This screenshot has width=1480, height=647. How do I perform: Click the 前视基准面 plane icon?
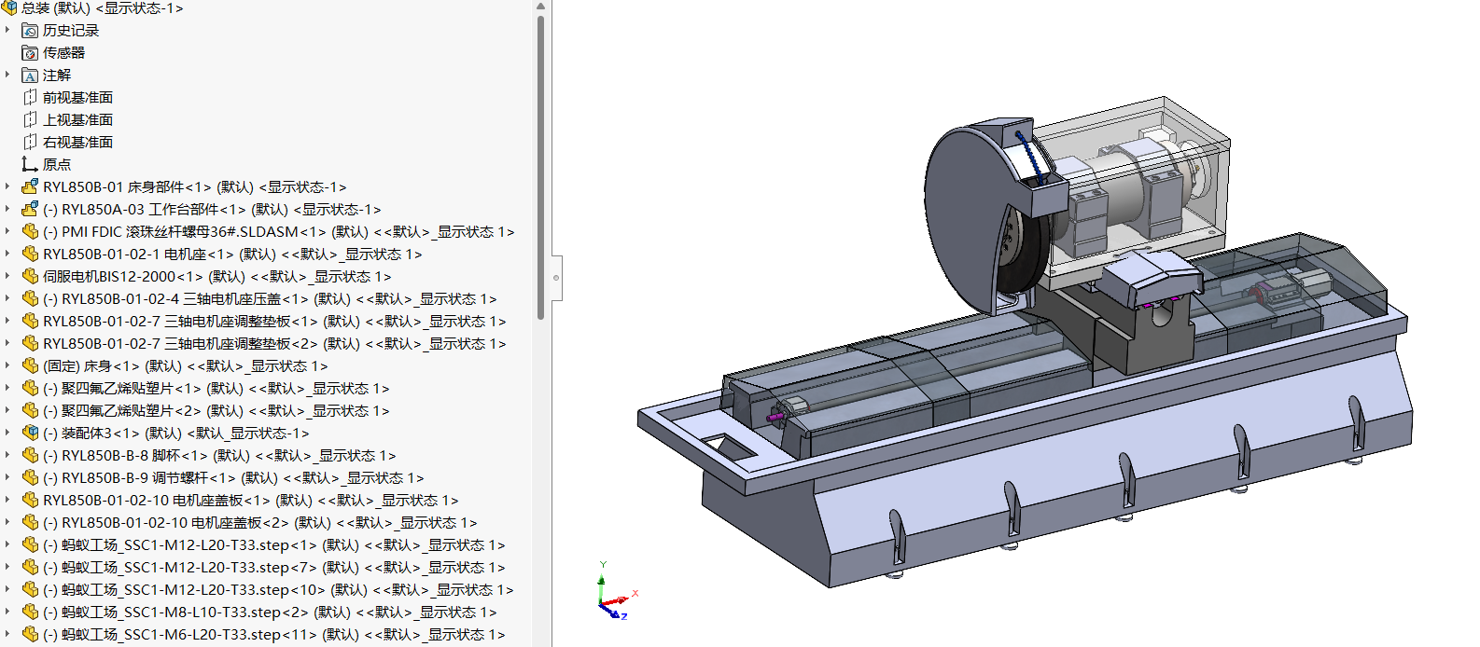click(30, 98)
